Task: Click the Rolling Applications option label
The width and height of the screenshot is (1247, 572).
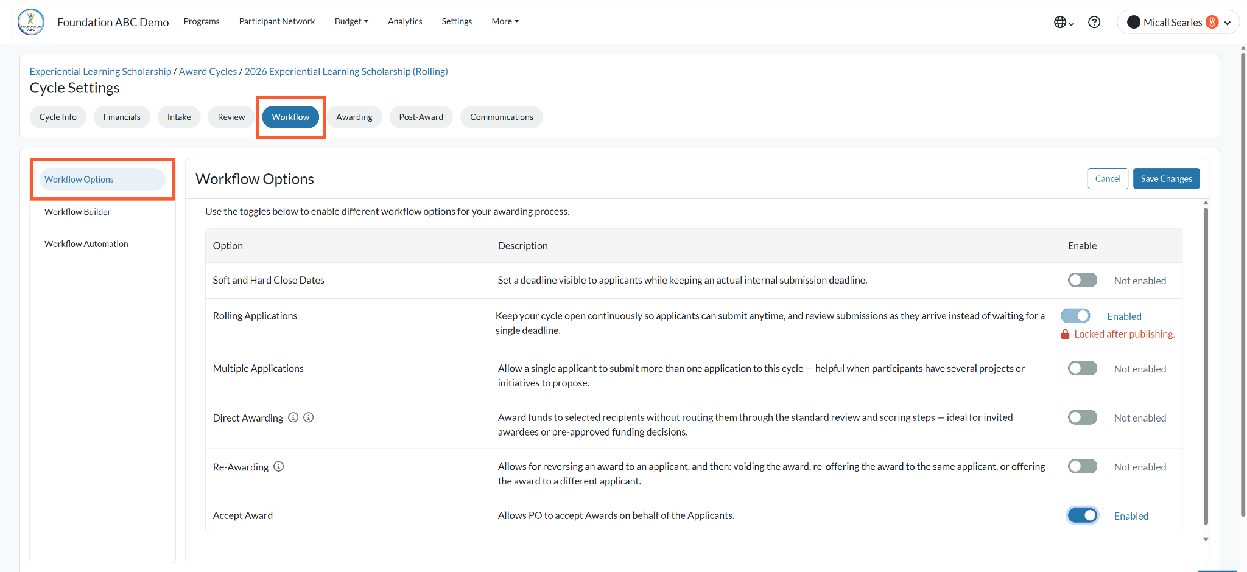Action: click(x=255, y=316)
